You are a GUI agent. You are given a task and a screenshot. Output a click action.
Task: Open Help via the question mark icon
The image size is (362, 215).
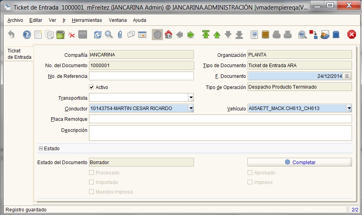[x=27, y=35]
